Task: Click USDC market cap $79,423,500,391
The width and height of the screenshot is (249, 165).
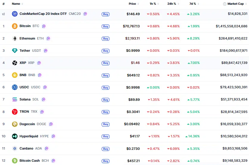Action: coord(234,87)
